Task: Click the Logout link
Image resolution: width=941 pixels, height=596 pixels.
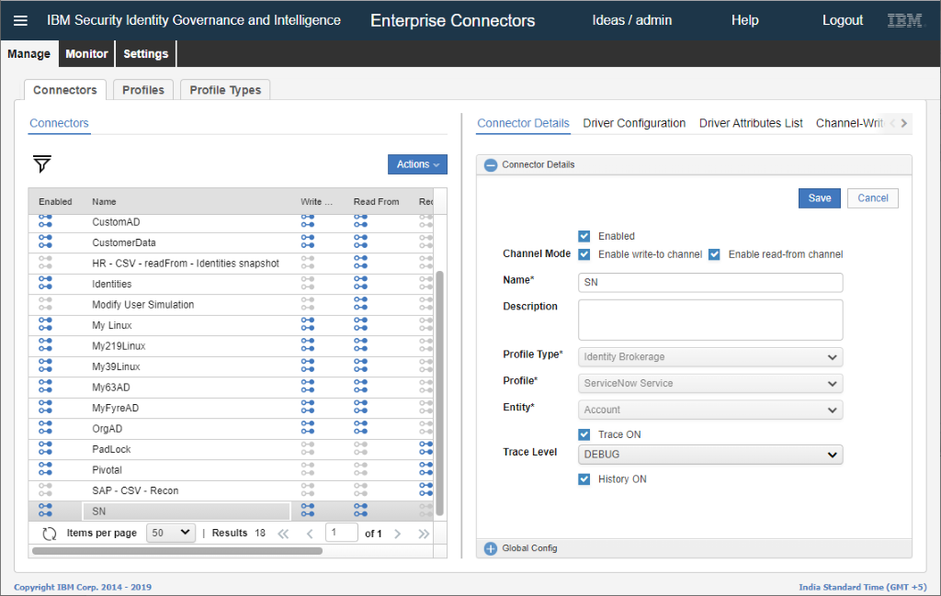Action: coord(843,20)
